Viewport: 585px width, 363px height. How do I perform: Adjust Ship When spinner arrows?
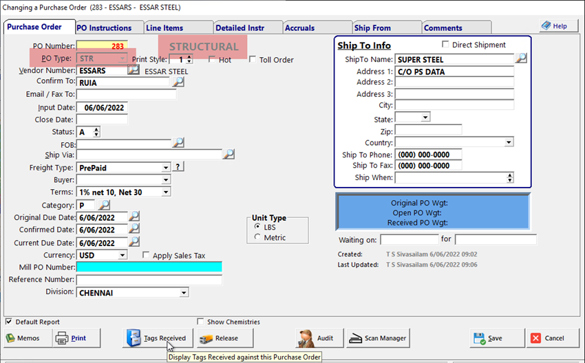pos(510,177)
